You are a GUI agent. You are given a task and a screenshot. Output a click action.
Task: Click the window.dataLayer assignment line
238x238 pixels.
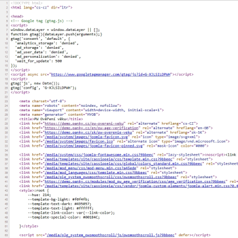point(55,30)
